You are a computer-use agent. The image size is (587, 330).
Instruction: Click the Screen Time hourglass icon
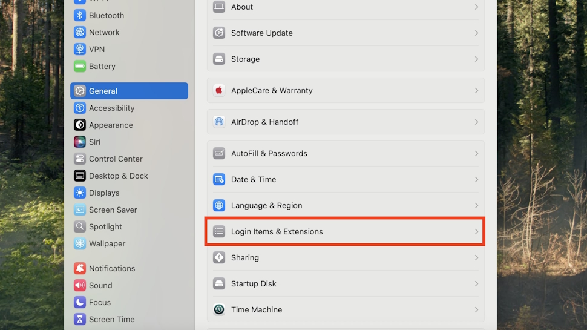[79, 319]
